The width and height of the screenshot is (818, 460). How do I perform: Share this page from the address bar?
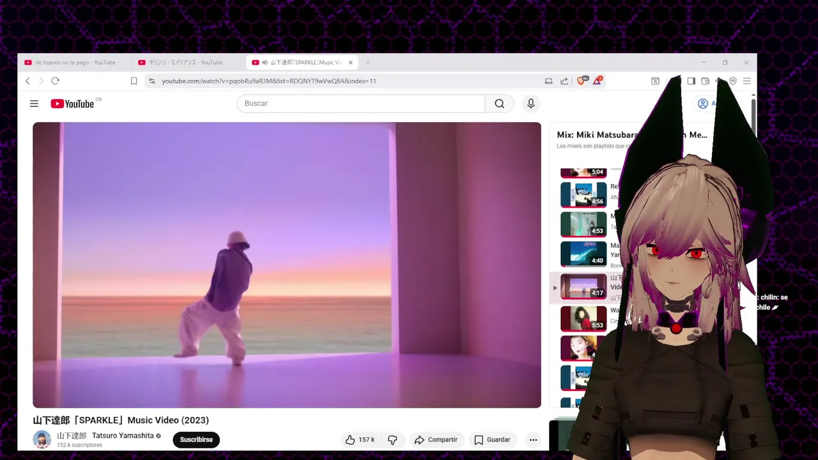tap(564, 81)
